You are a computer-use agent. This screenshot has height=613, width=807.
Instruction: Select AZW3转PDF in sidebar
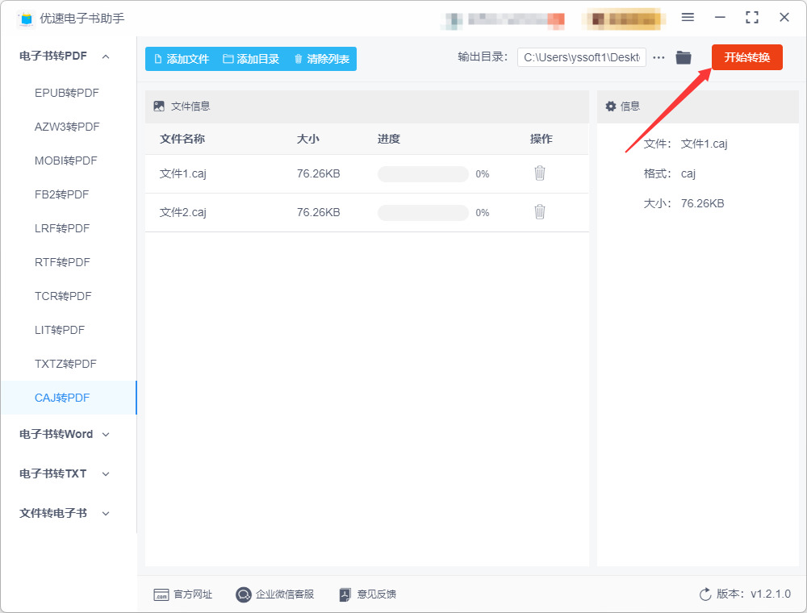67,127
